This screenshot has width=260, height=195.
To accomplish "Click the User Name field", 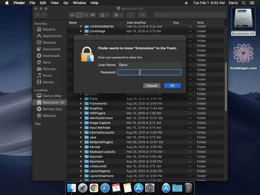I will pyautogui.click(x=149, y=65).
